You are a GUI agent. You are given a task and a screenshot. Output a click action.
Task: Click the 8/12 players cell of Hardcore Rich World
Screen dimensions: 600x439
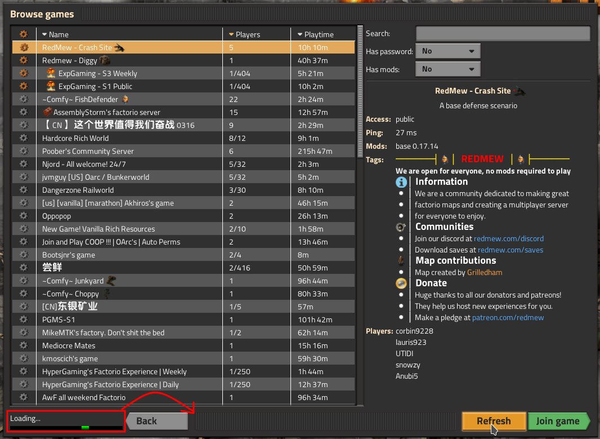238,138
